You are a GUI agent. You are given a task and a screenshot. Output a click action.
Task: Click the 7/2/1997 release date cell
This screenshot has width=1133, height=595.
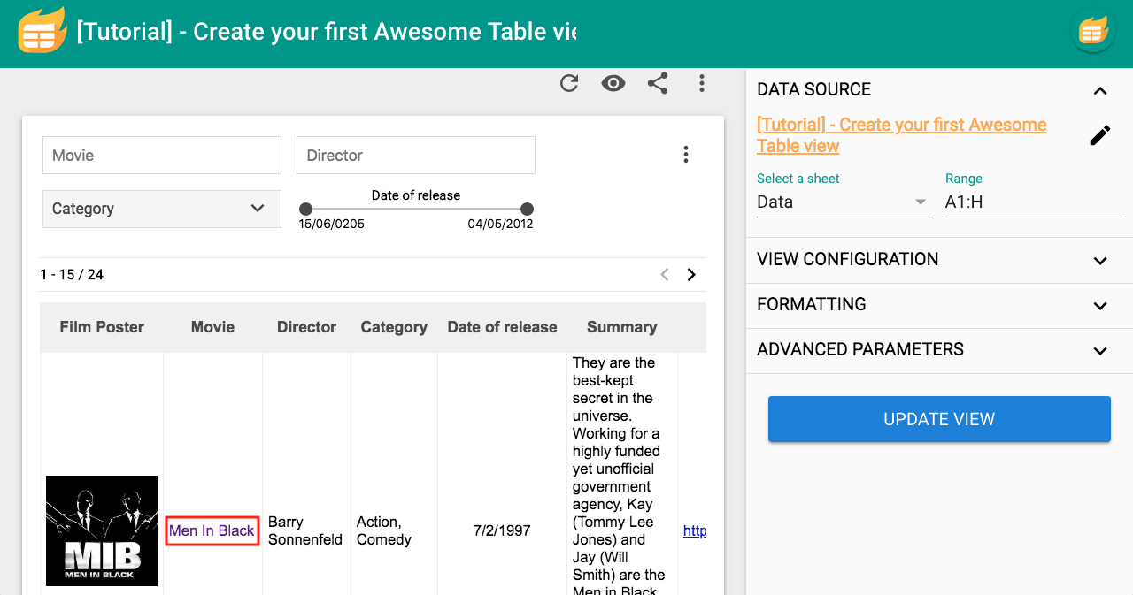coord(502,530)
